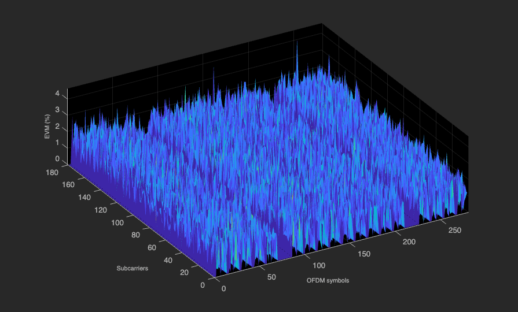This screenshot has height=312, width=518.
Task: Click the Subcarriers tick '60'
Action: (x=152, y=248)
